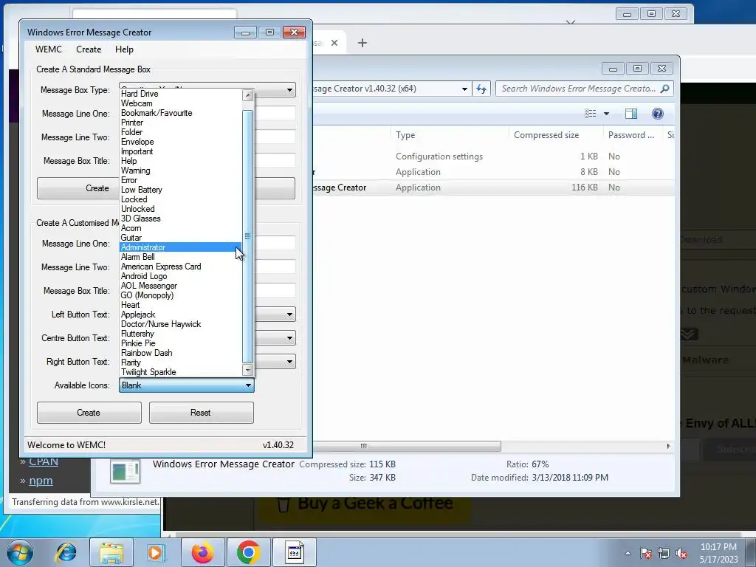756x567 pixels.
Task: Close the browser tab
Action: tap(334, 43)
